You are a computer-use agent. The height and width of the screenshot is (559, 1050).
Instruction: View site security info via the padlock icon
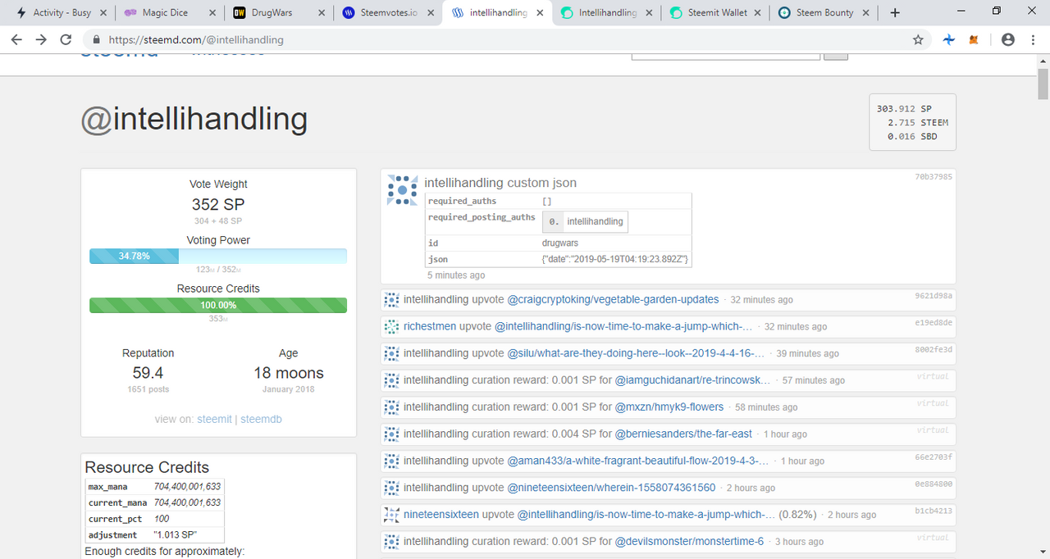[97, 39]
